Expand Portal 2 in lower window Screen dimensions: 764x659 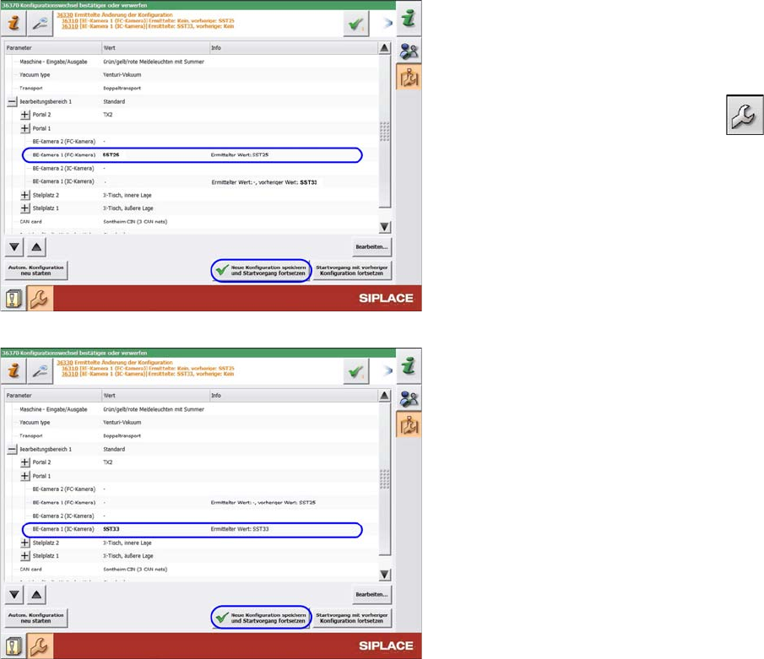[x=25, y=462]
